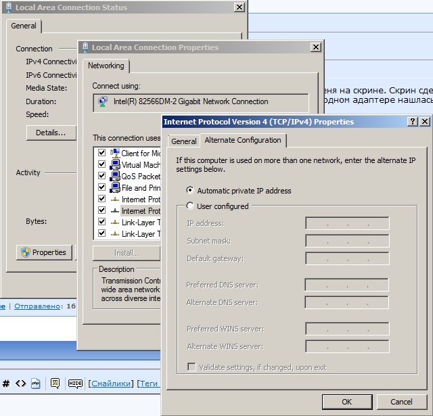Image resolution: width=433 pixels, height=416 pixels.
Task: Uncheck File and Printer Sharing checkbox
Action: click(x=102, y=187)
